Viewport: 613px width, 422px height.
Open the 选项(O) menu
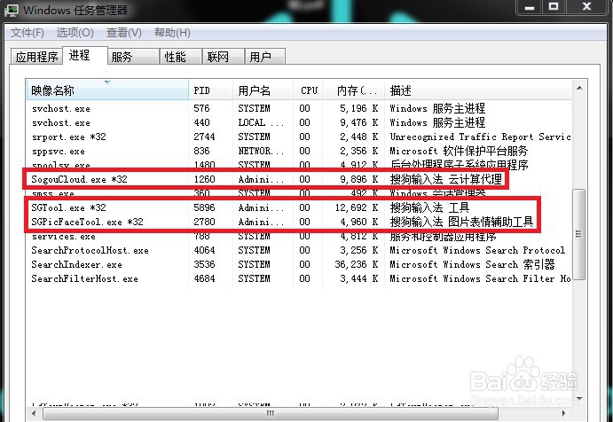pyautogui.click(x=75, y=33)
